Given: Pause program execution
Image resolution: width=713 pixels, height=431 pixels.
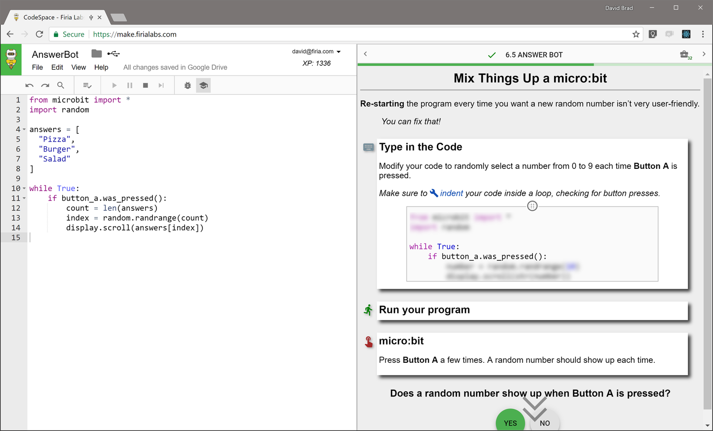Looking at the screenshot, I should click(130, 85).
